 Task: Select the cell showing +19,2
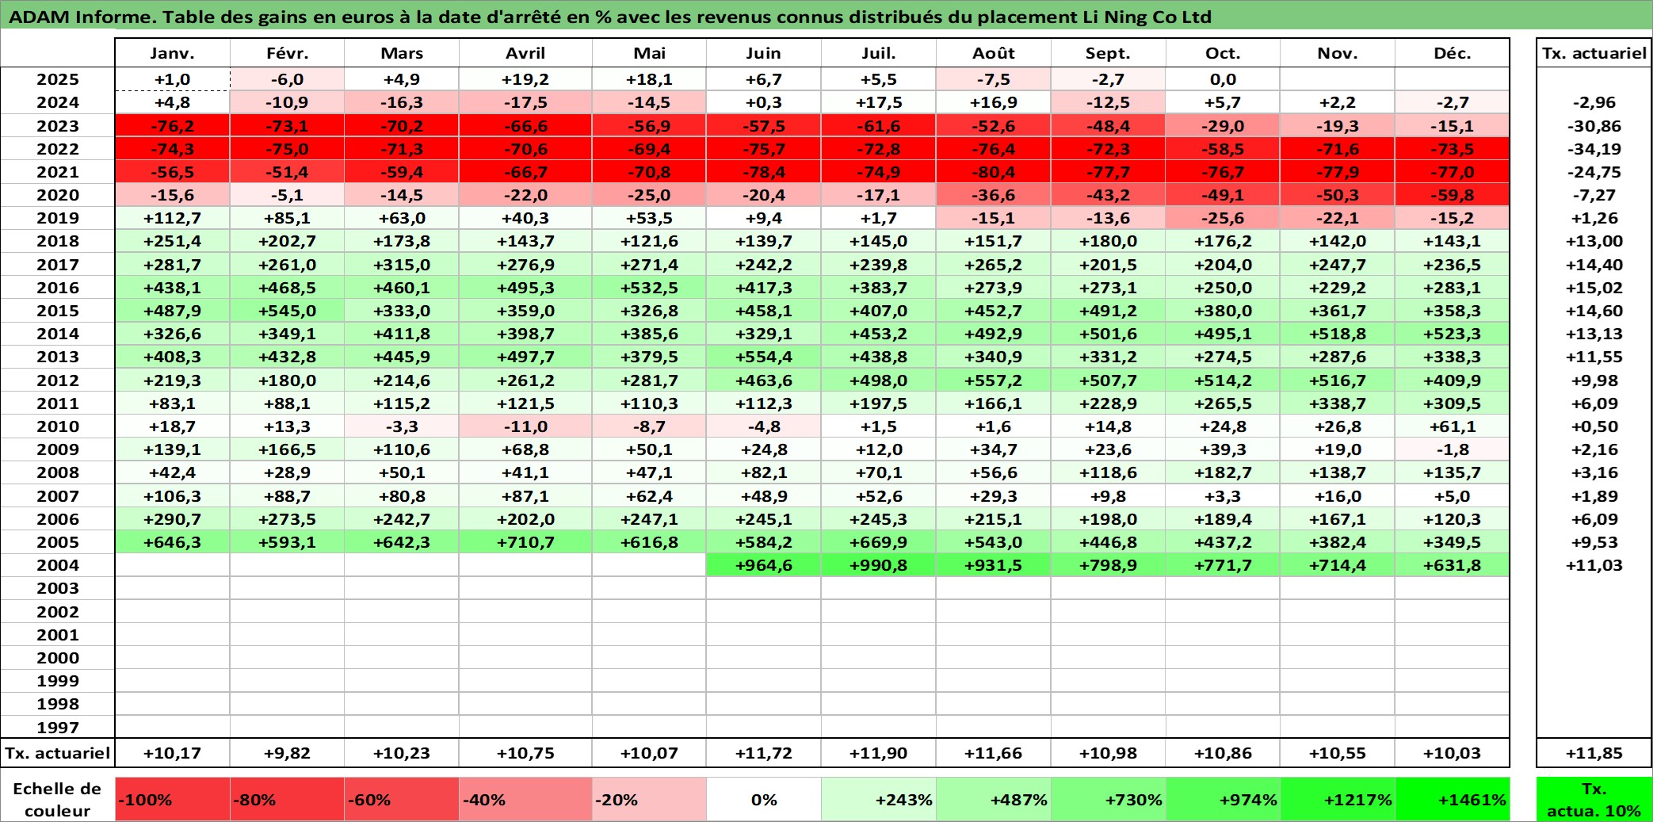tap(525, 79)
